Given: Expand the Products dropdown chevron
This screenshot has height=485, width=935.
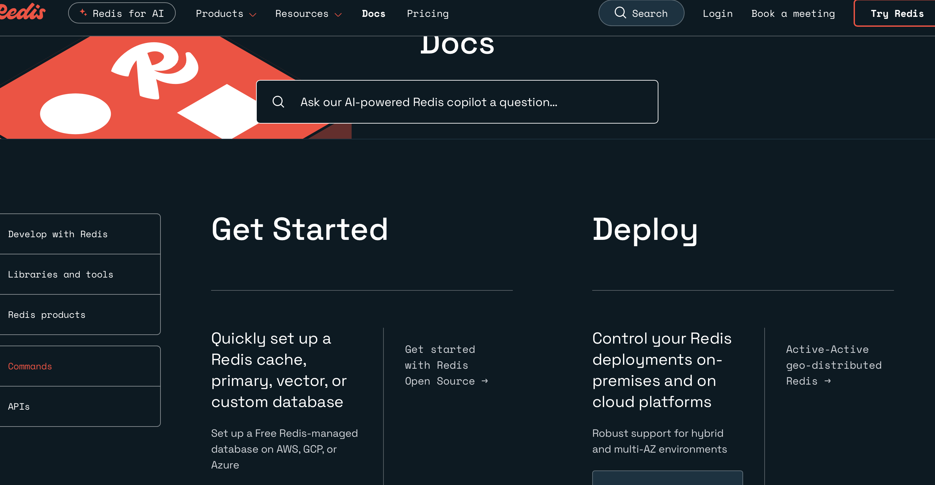Looking at the screenshot, I should point(253,15).
